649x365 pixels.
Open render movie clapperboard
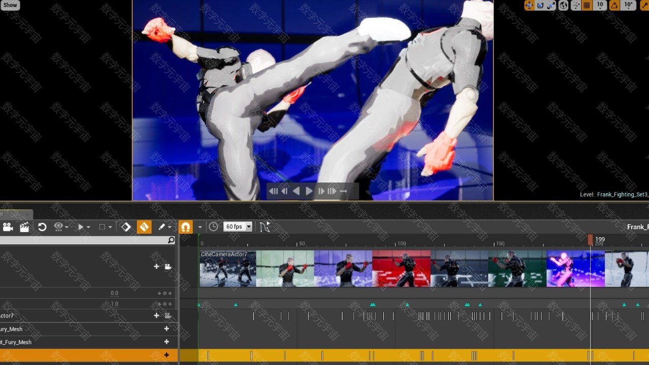point(24,227)
